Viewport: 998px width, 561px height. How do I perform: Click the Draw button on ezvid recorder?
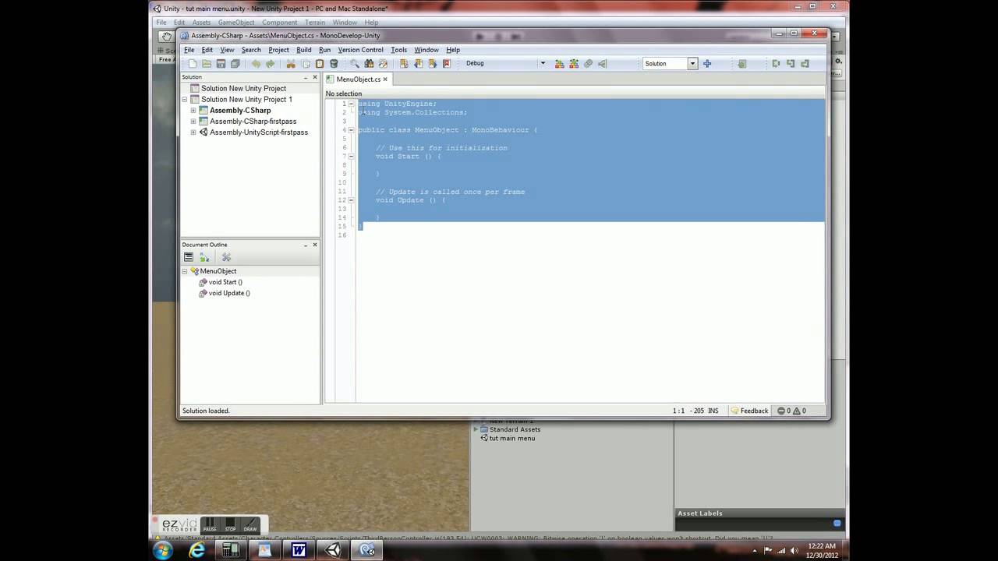[x=249, y=525]
